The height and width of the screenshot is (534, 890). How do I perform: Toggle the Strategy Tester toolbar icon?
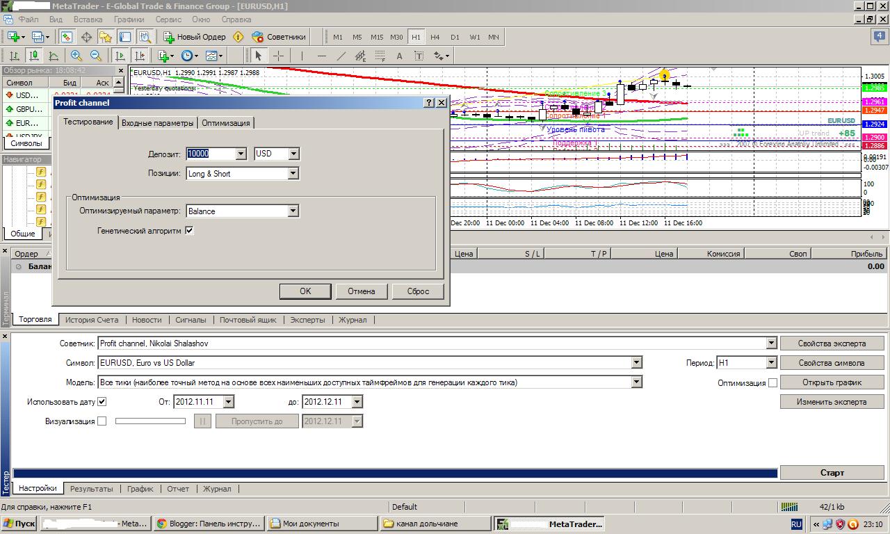coord(145,37)
